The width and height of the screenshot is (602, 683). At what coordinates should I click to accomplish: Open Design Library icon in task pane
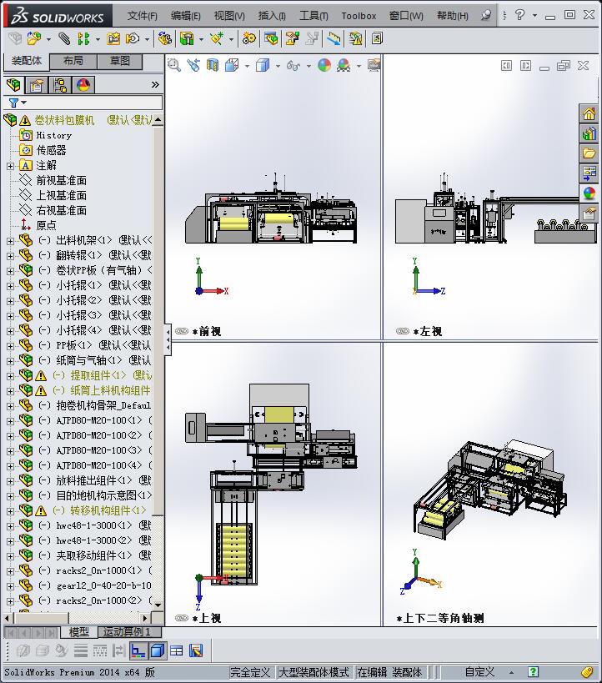click(x=589, y=133)
